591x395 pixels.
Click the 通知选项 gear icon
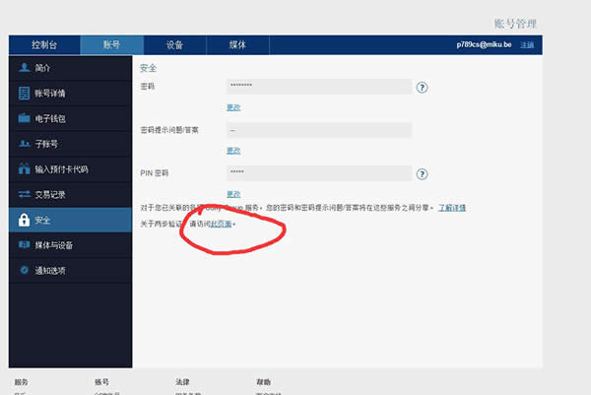(x=24, y=270)
